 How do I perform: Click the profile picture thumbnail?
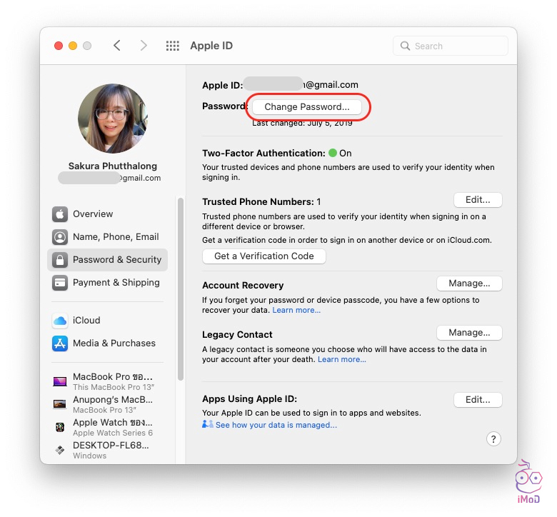point(113,119)
